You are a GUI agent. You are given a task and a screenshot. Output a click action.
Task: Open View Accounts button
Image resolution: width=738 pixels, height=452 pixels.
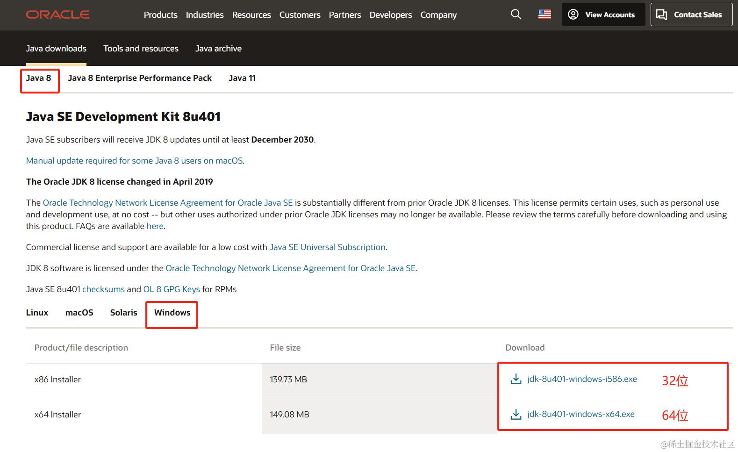(x=603, y=14)
